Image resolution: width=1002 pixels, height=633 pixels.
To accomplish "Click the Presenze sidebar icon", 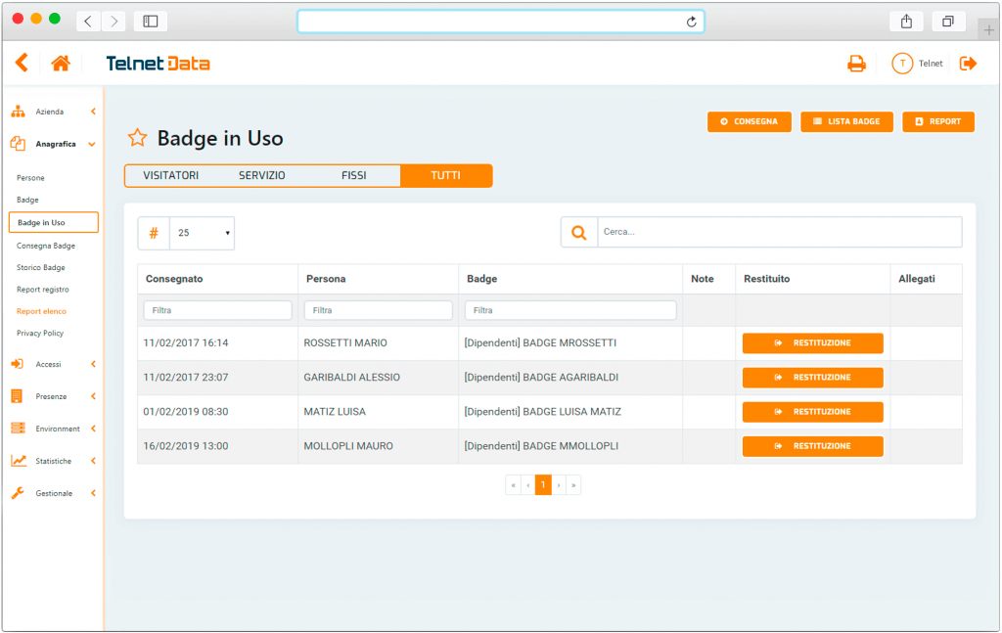I will pyautogui.click(x=18, y=396).
